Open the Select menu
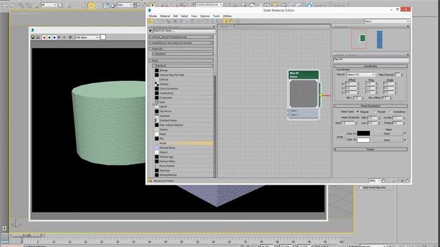This screenshot has width=440, height=247. pyautogui.click(x=184, y=16)
